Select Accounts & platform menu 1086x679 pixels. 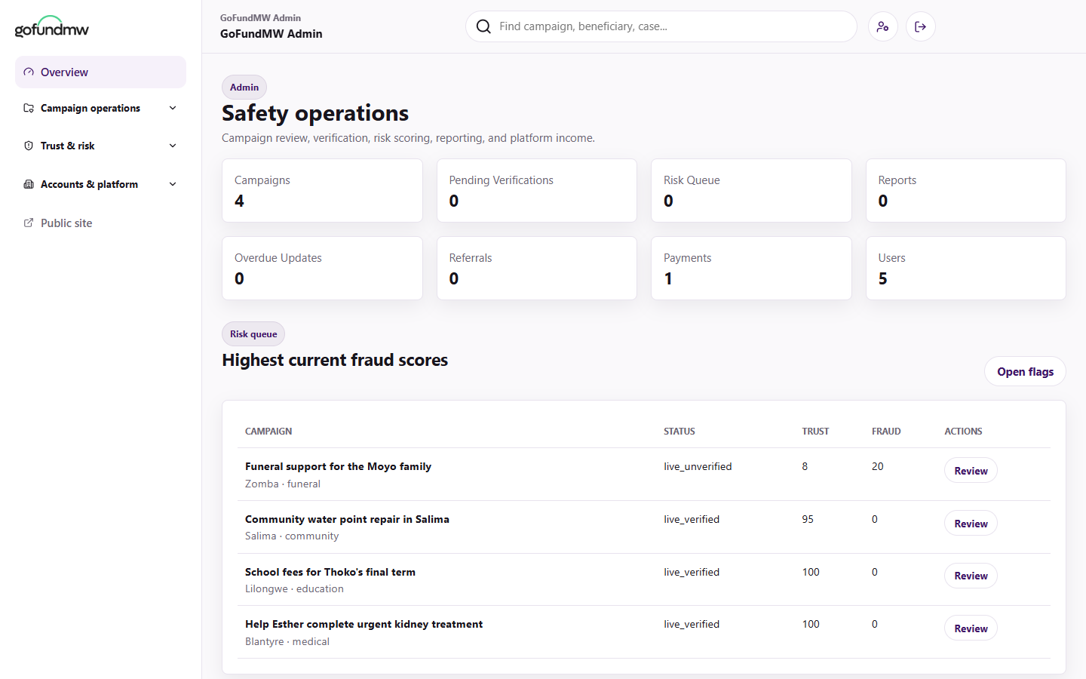click(100, 184)
